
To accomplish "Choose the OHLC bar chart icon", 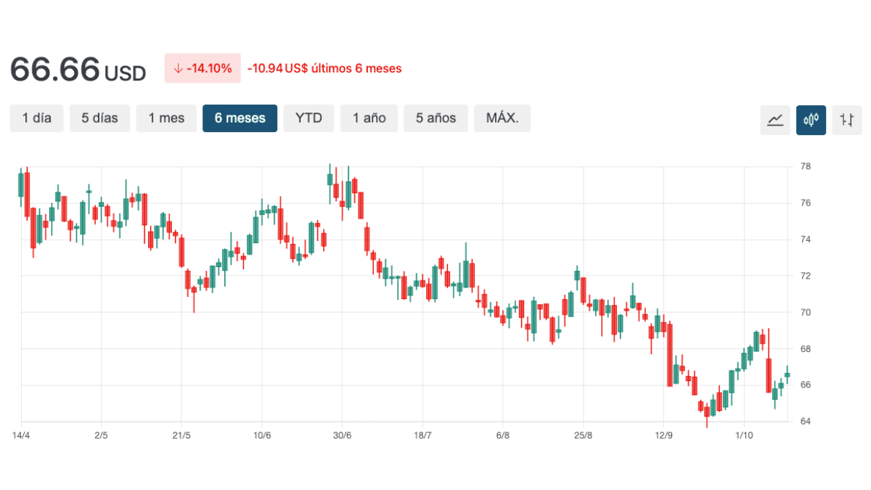I will 846,120.
